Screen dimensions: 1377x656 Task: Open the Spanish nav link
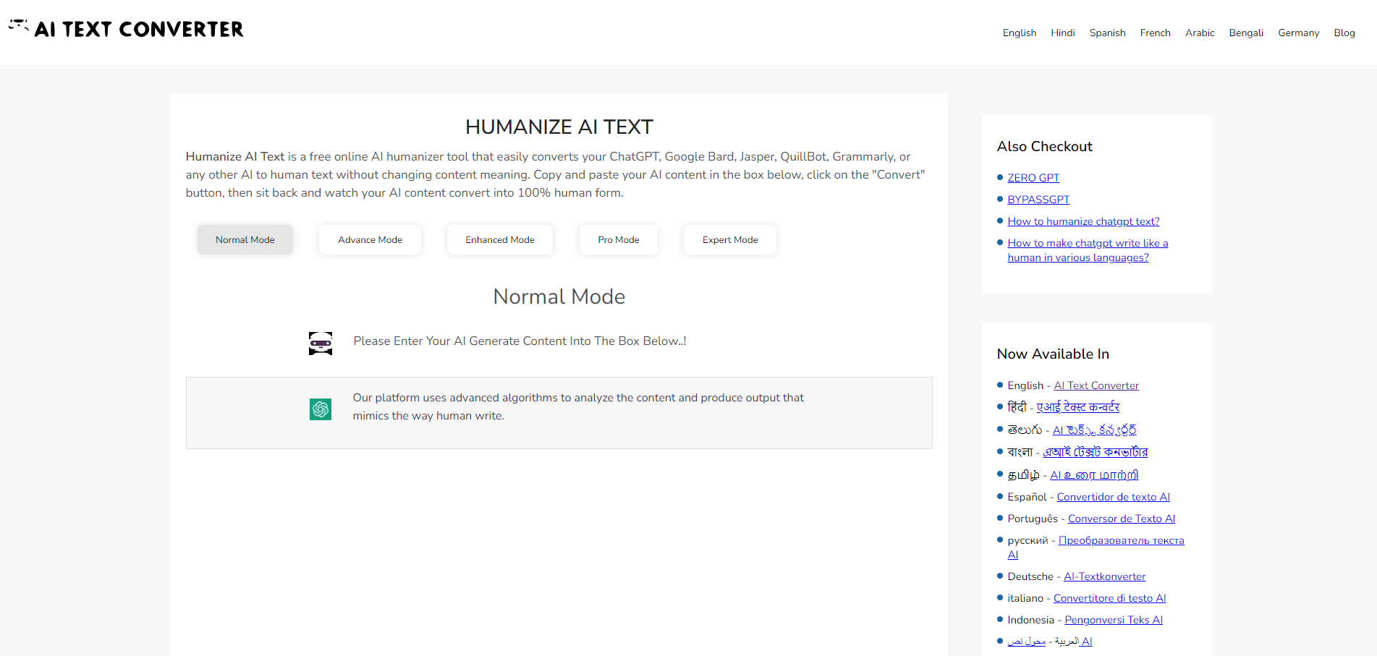click(1108, 33)
